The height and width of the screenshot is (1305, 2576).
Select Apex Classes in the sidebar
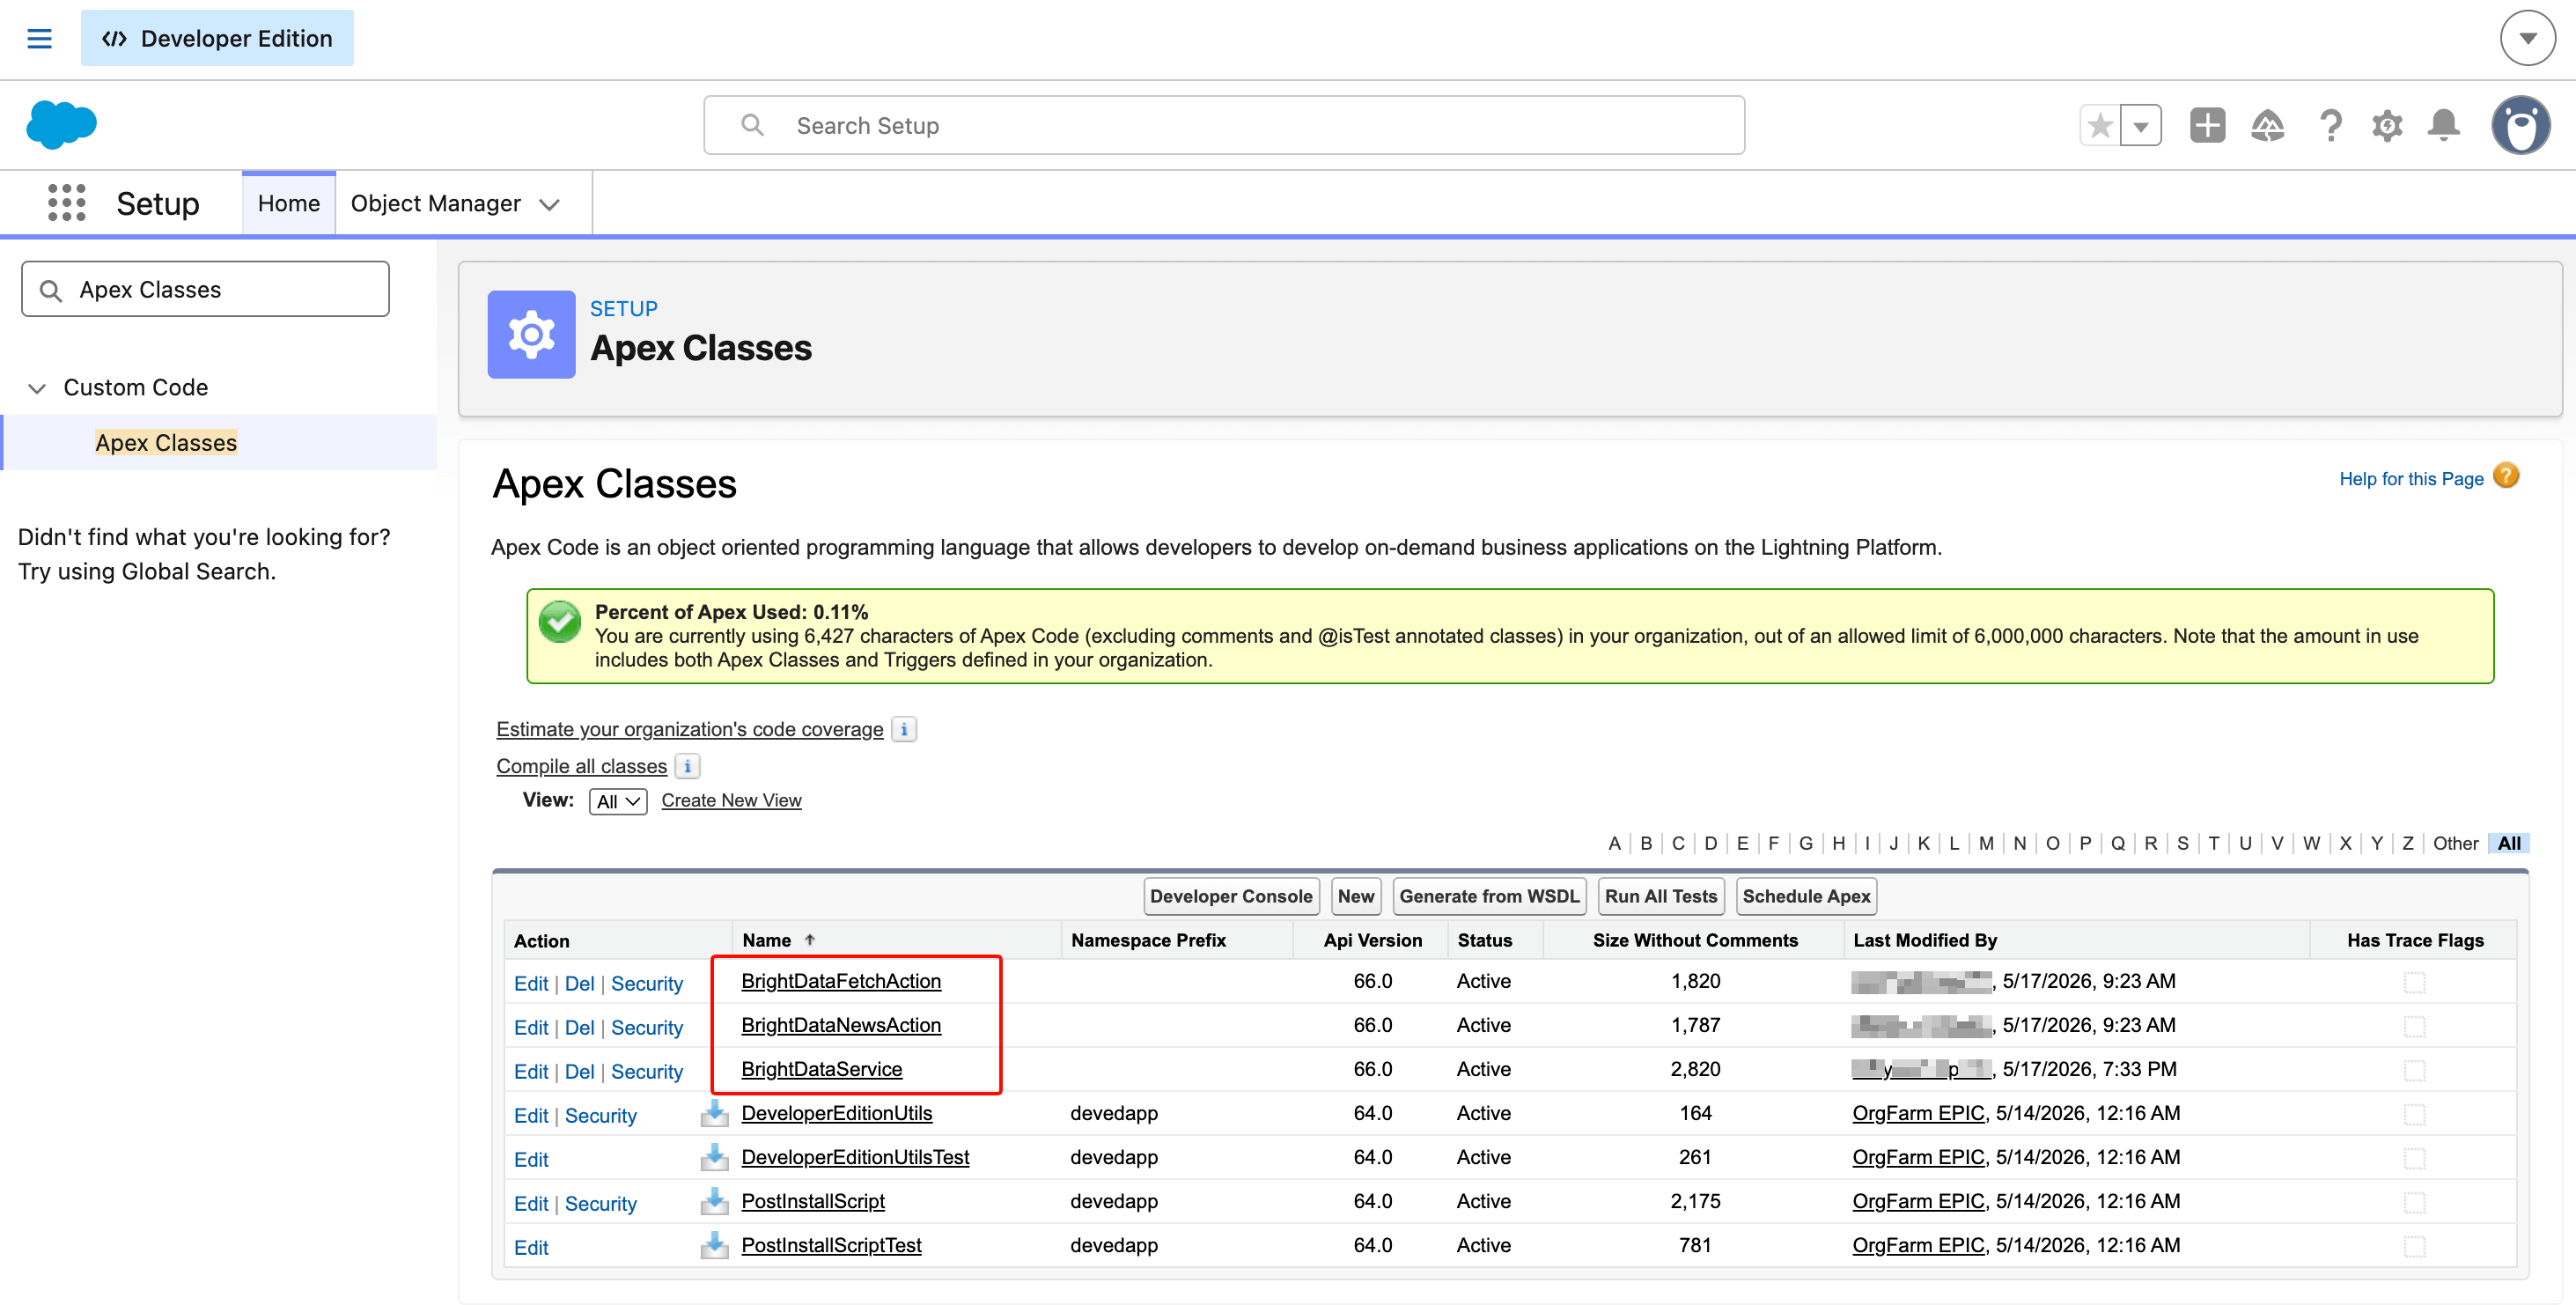166,442
